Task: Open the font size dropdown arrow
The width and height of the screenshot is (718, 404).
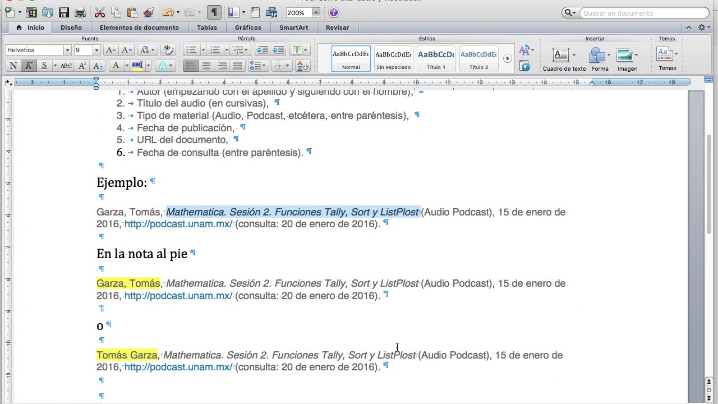Action: [x=96, y=50]
